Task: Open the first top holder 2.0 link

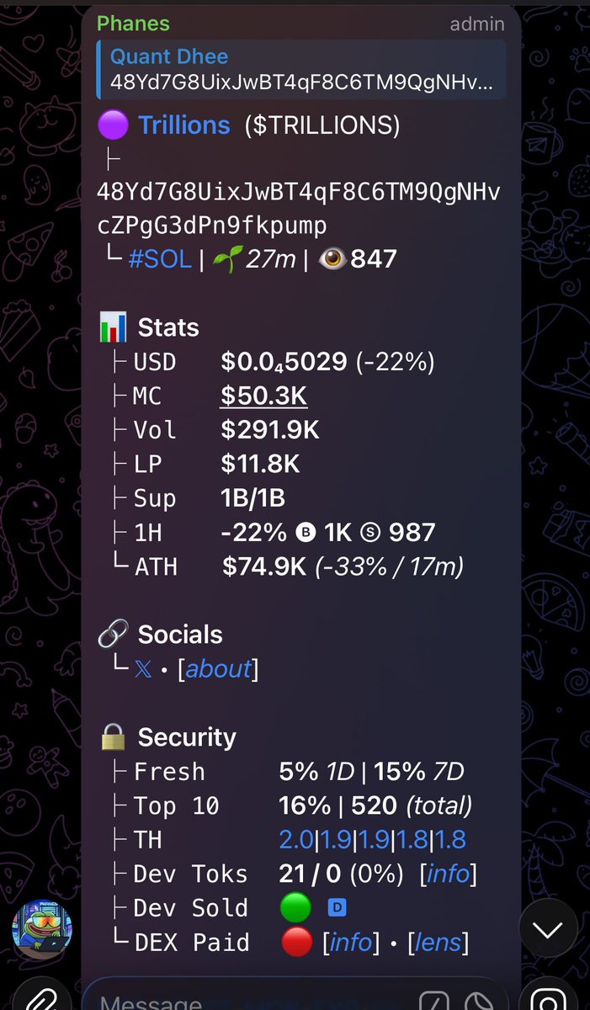Action: (x=295, y=839)
